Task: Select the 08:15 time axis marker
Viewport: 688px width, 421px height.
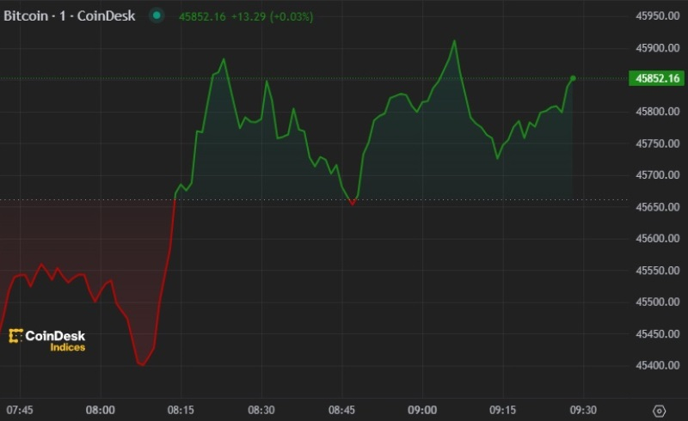Action: pos(181,410)
